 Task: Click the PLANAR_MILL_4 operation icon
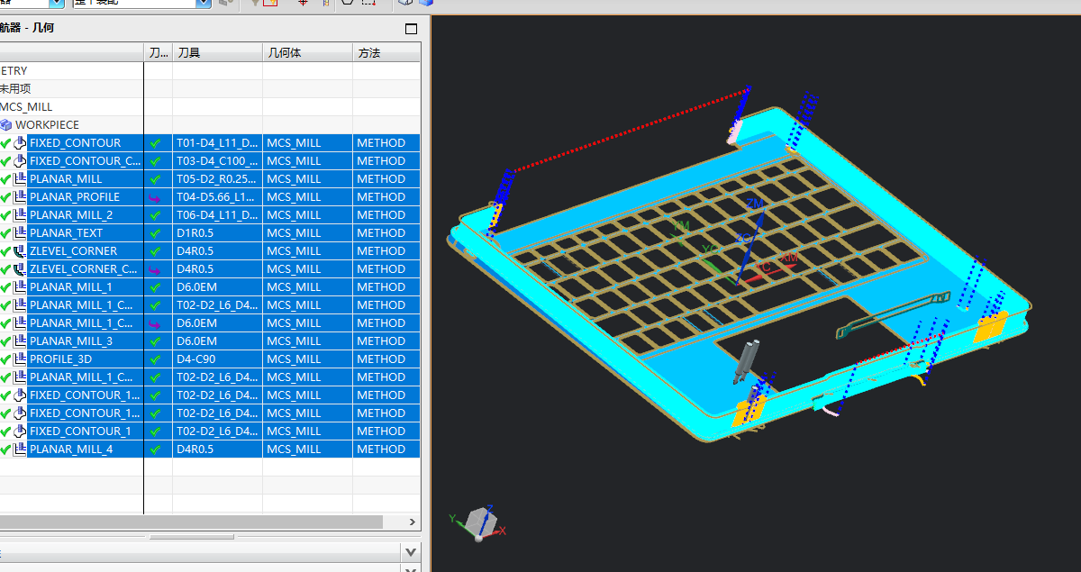(19, 449)
